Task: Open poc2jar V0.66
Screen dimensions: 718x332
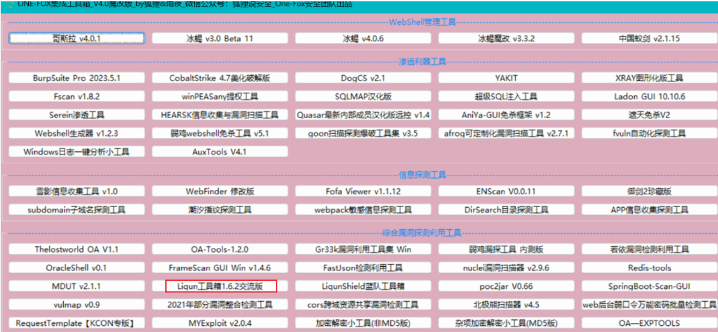Action: [506, 286]
